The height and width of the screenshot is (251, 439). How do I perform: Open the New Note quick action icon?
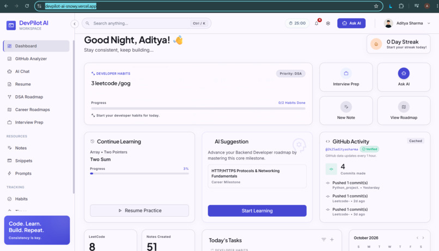click(346, 107)
